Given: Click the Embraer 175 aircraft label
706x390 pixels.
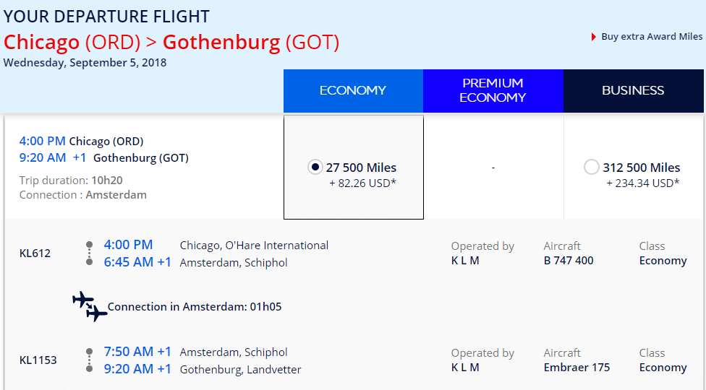Looking at the screenshot, I should (x=577, y=368).
